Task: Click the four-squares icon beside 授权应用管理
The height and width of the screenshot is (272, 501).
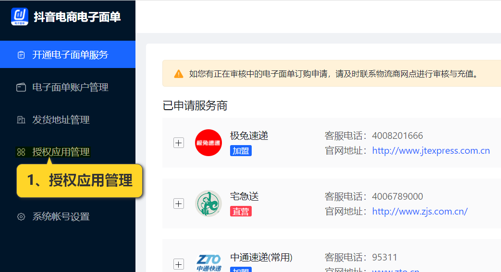Action: coord(21,152)
